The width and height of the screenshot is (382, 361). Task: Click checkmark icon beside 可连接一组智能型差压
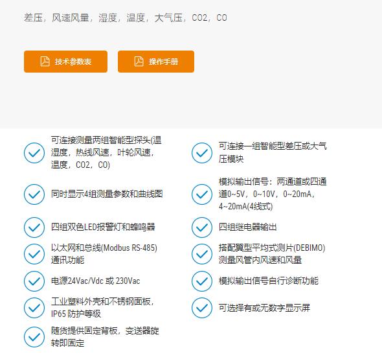pyautogui.click(x=202, y=153)
